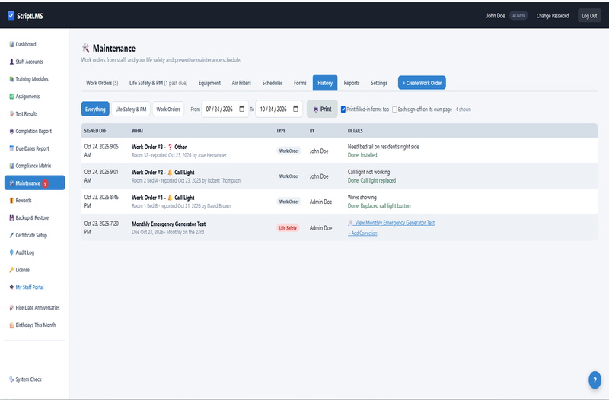Open the Reports tab

(x=352, y=83)
